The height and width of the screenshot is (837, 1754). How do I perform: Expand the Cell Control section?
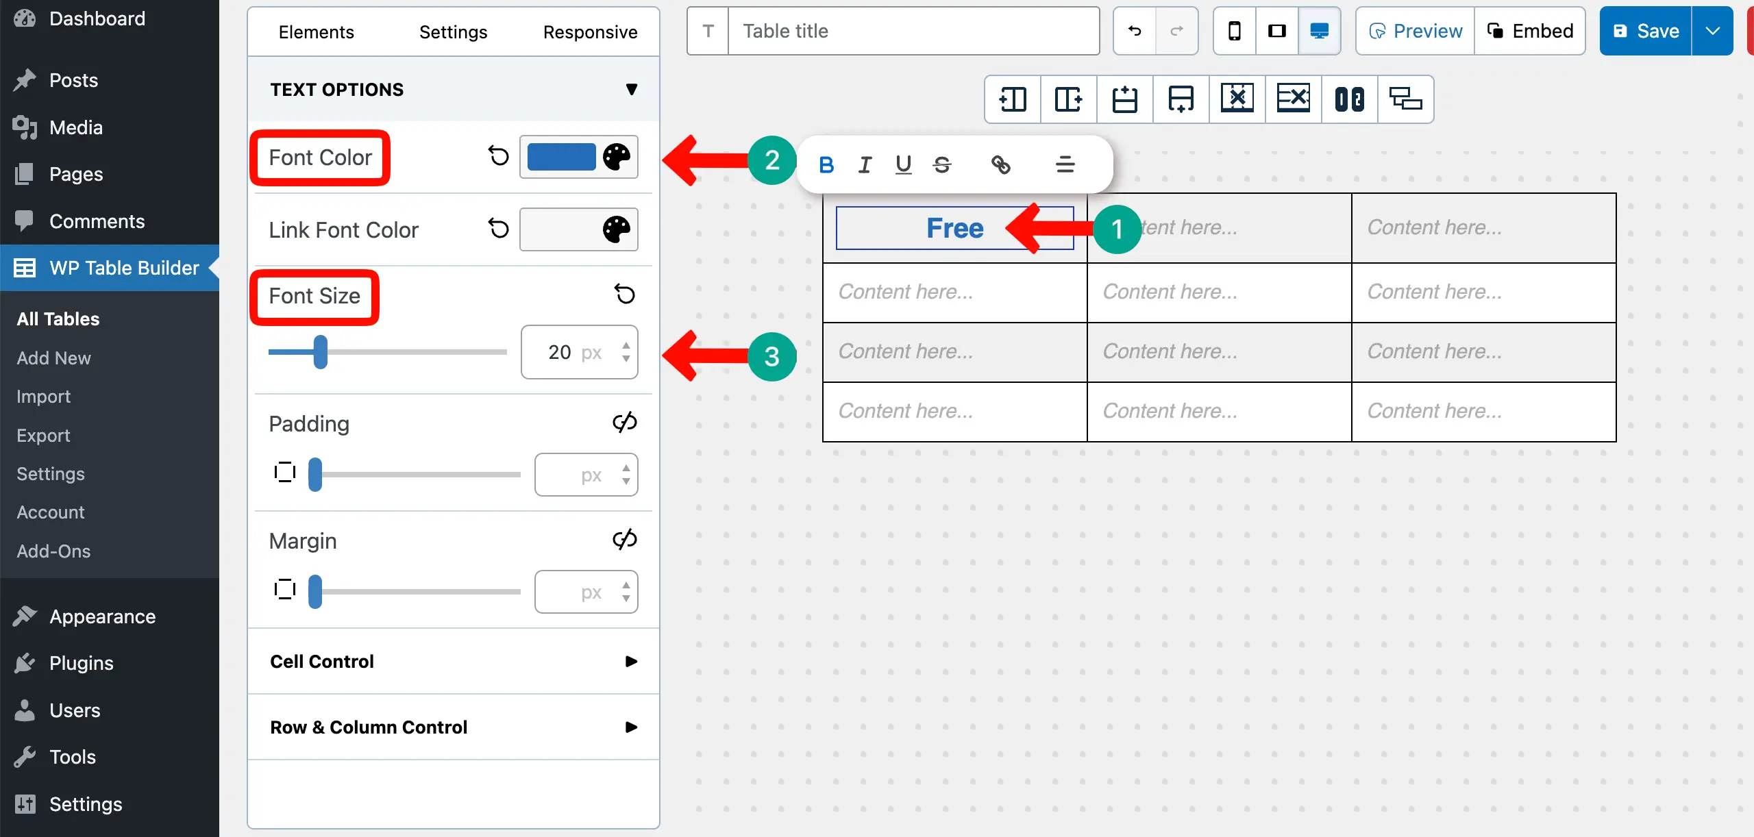tap(630, 661)
